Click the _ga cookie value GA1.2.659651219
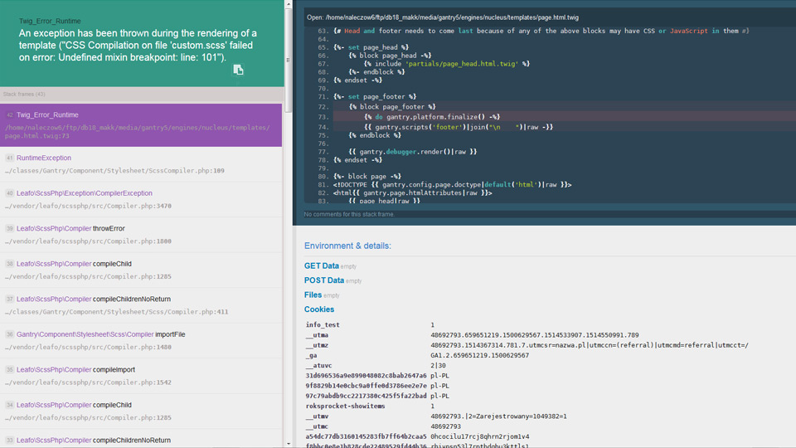The width and height of the screenshot is (796, 448). pos(480,356)
